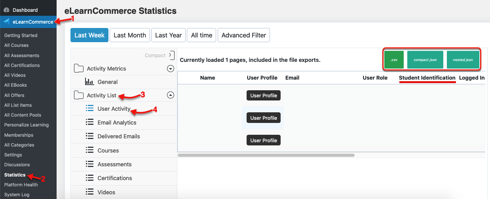Open All Videos in sidebar
This screenshot has height=199, width=490.
[x=15, y=75]
